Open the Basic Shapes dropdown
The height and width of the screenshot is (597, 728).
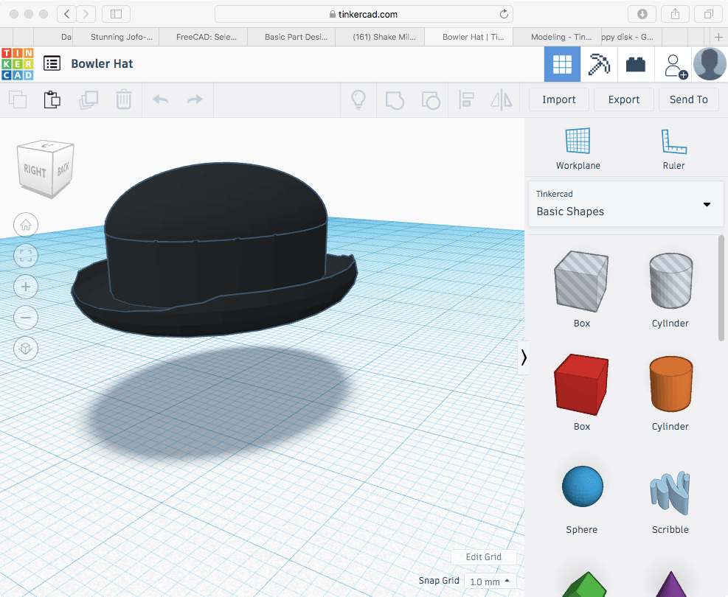coord(625,204)
